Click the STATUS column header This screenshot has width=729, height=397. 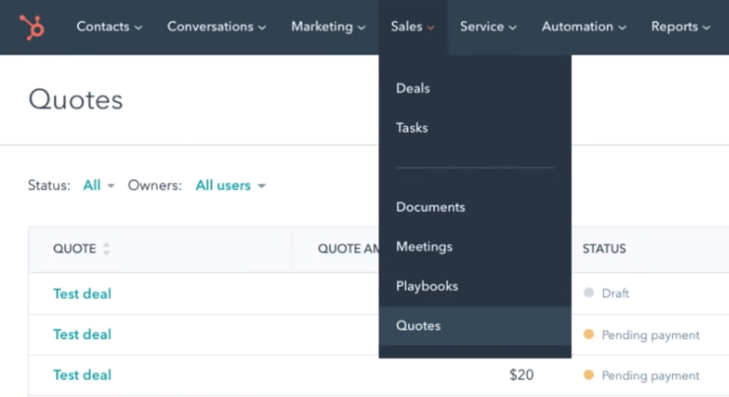[604, 248]
